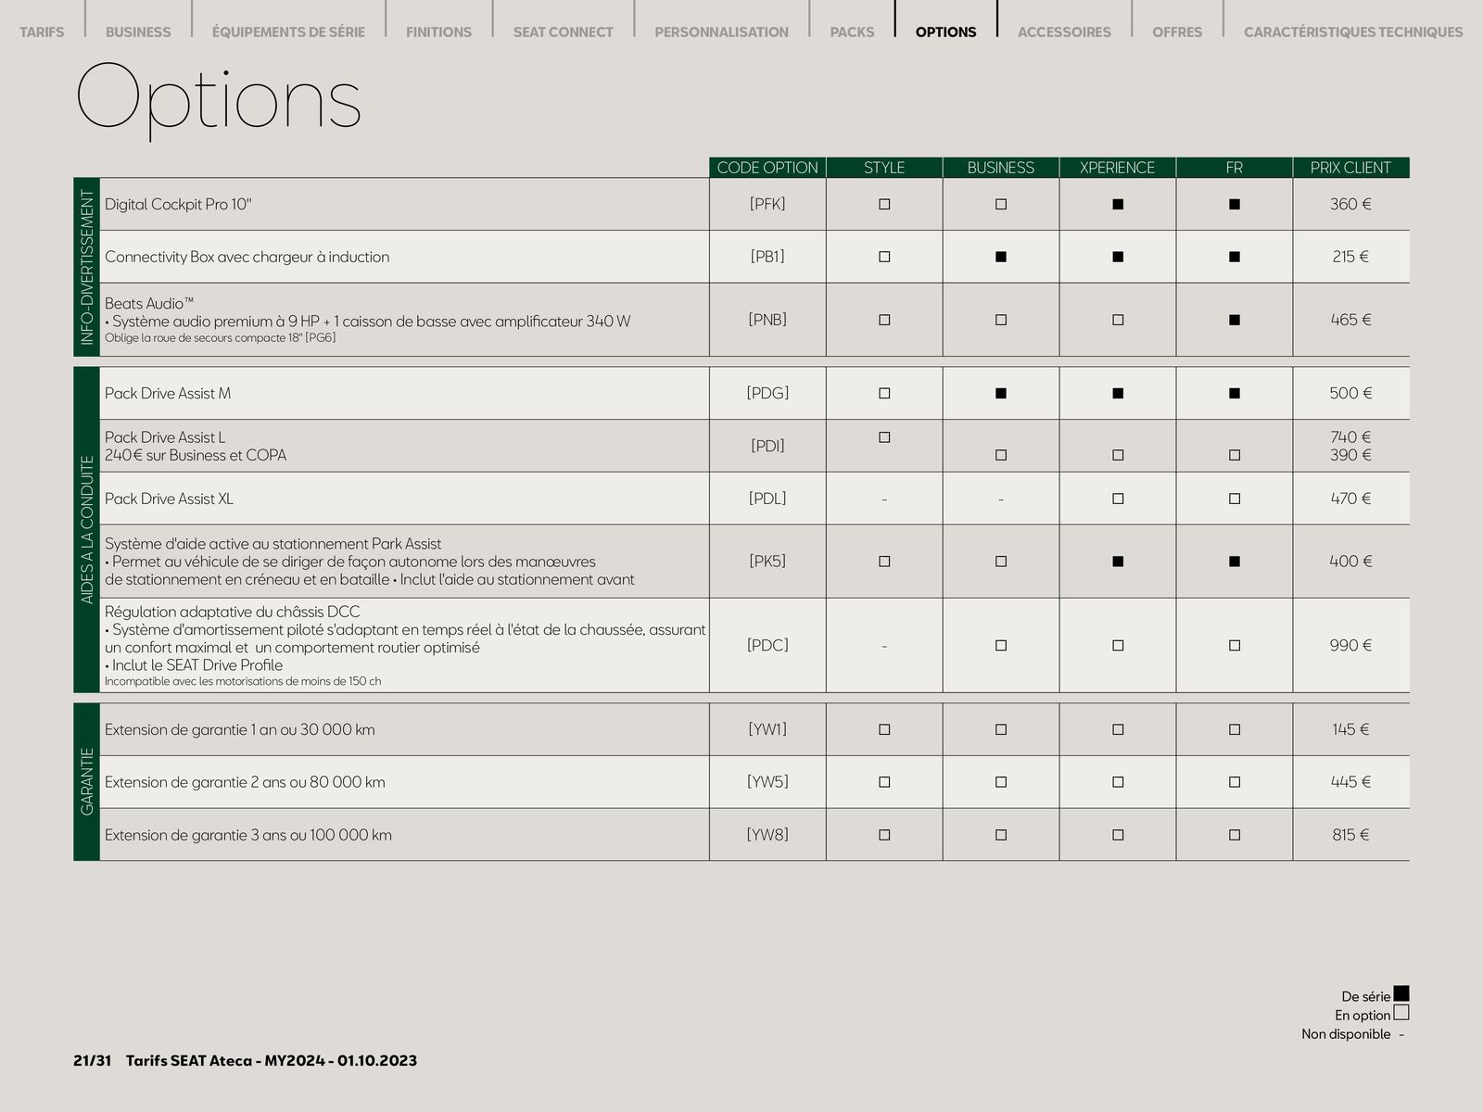Viewport: 1483px width, 1112px height.
Task: Click Digital Cockpit Pro Xperience filled square
Action: [x=1118, y=204]
